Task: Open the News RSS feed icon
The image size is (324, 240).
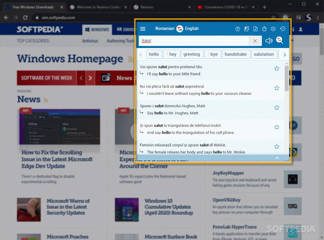Action: coord(46,100)
